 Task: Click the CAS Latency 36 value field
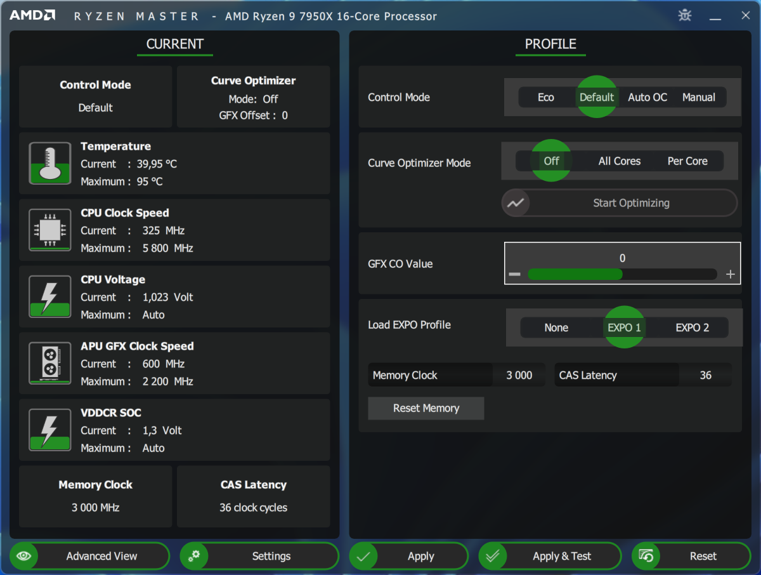[705, 375]
